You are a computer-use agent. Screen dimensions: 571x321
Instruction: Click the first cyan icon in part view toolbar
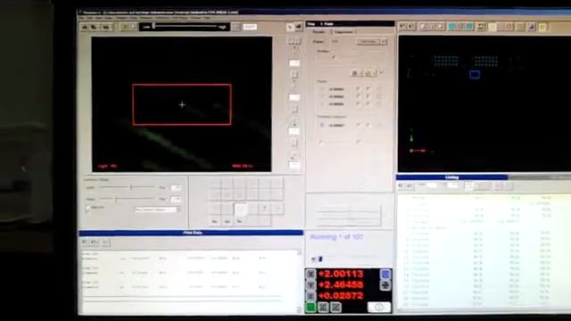(x=452, y=26)
